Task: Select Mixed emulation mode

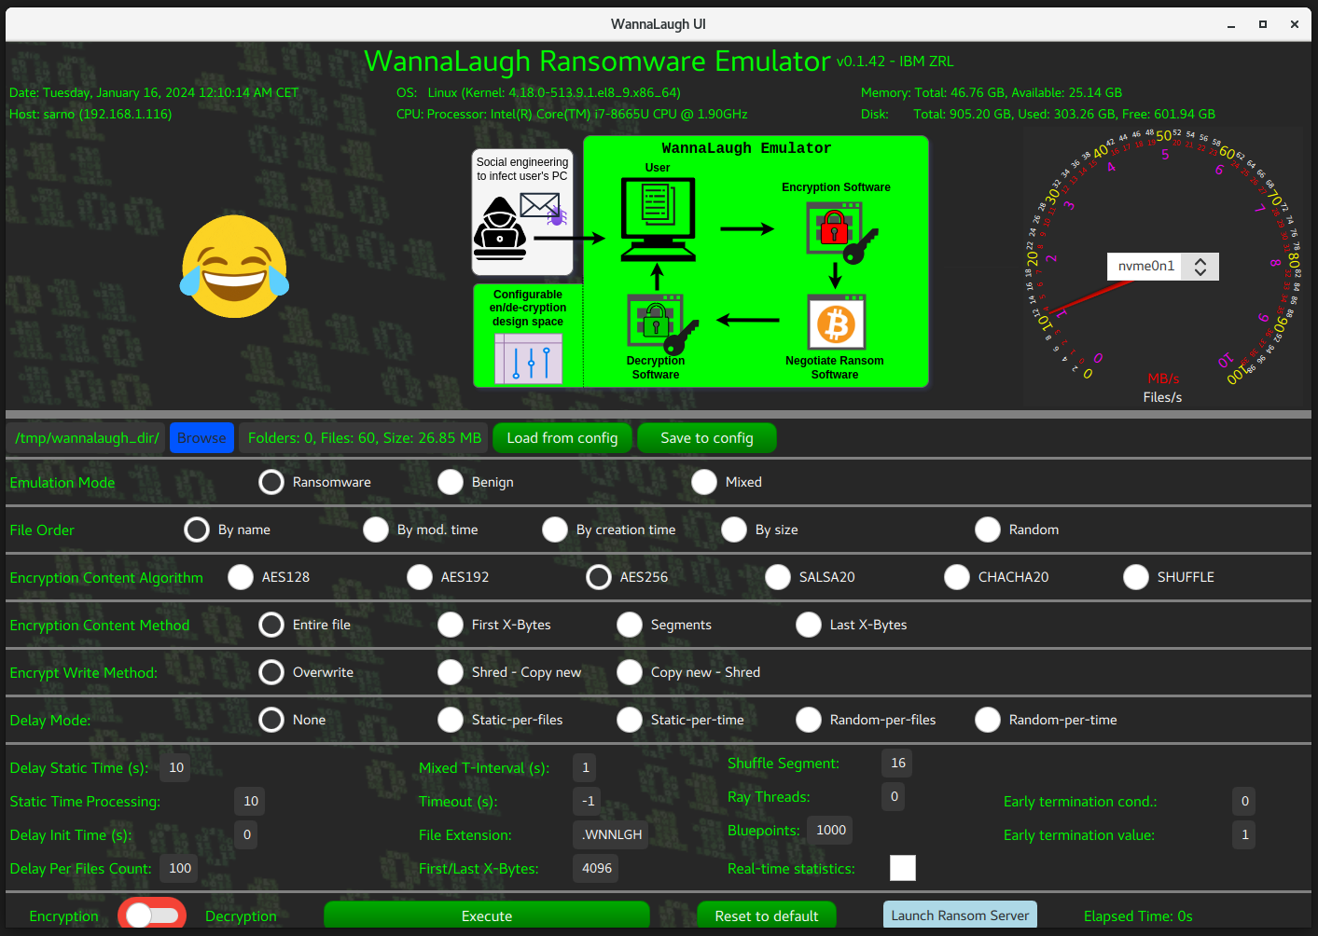Action: (704, 482)
